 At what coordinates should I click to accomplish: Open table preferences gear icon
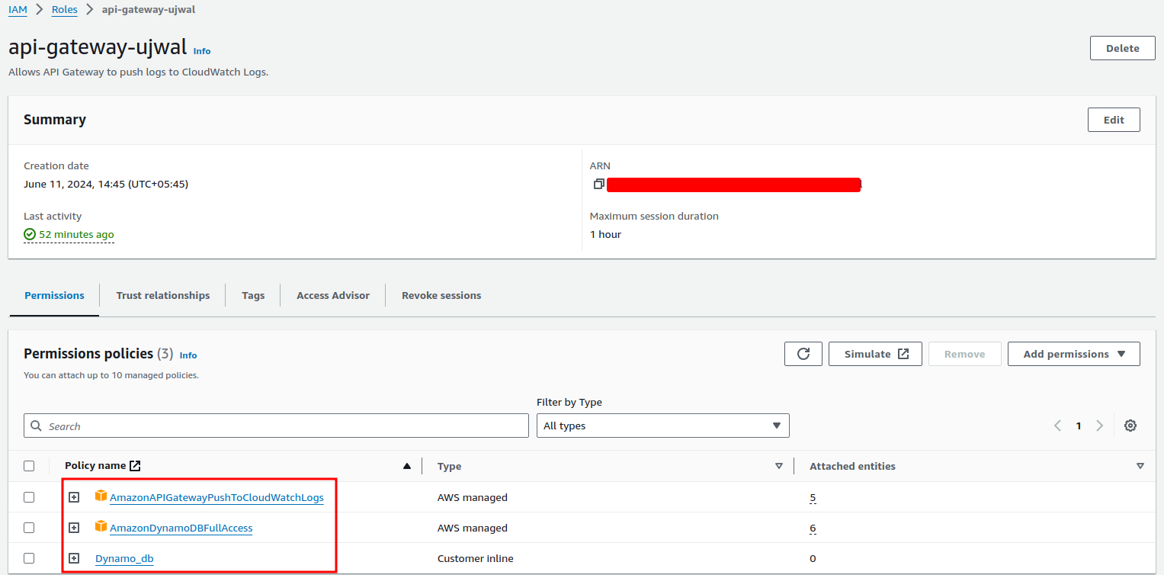[1130, 426]
